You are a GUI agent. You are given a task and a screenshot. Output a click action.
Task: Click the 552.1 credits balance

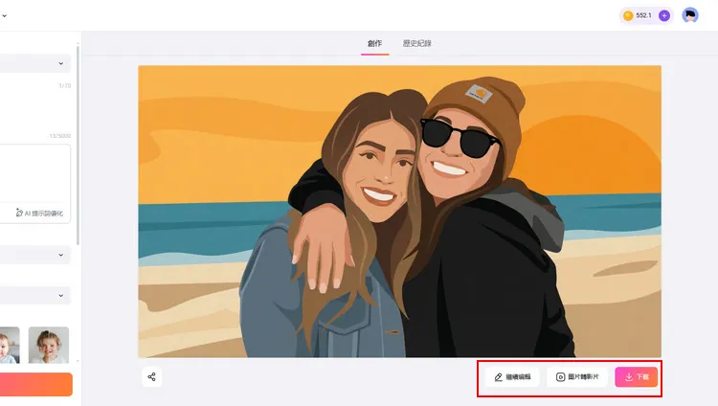click(x=644, y=15)
